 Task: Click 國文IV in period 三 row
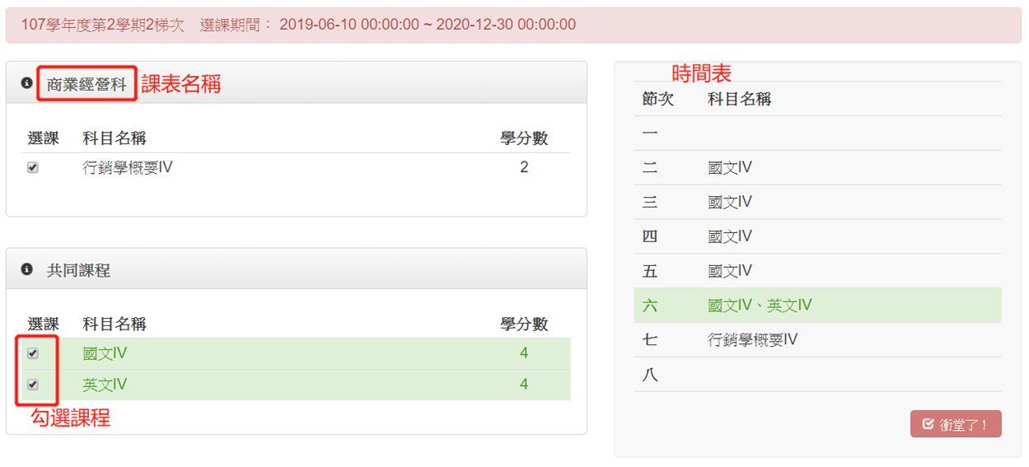pyautogui.click(x=730, y=202)
